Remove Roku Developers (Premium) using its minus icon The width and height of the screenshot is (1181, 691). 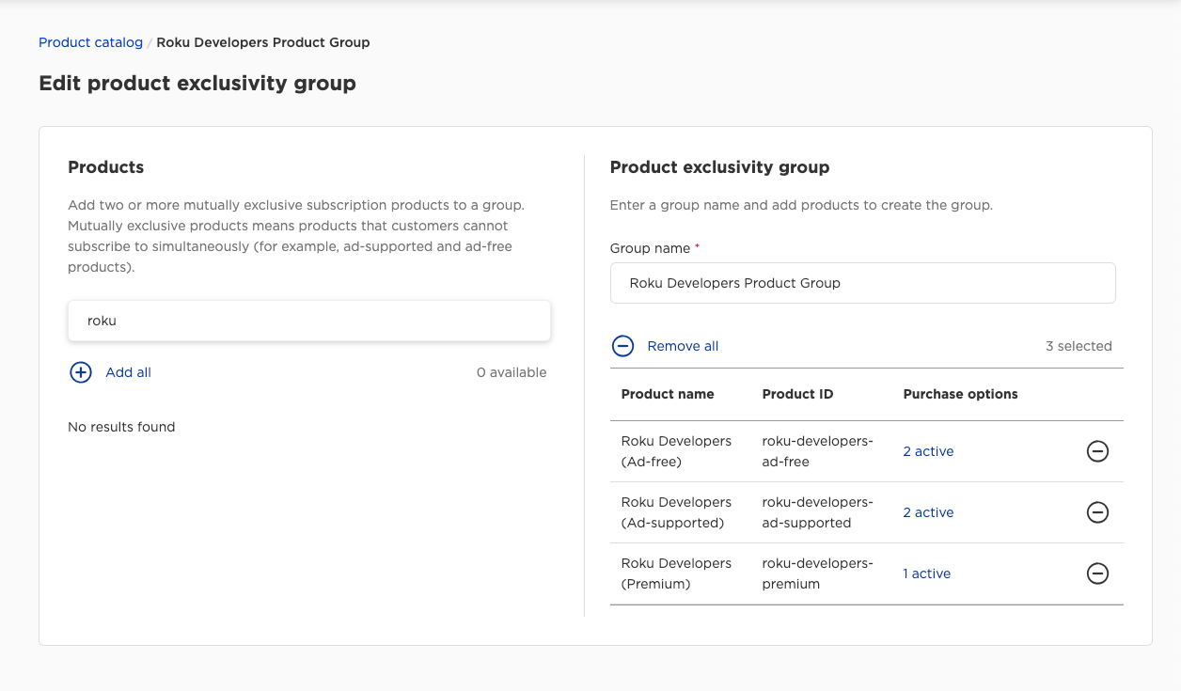pyautogui.click(x=1097, y=573)
